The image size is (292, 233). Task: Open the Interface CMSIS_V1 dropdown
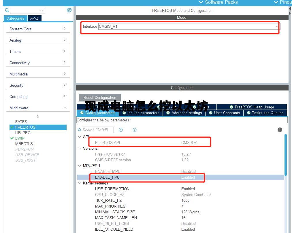pos(189,26)
